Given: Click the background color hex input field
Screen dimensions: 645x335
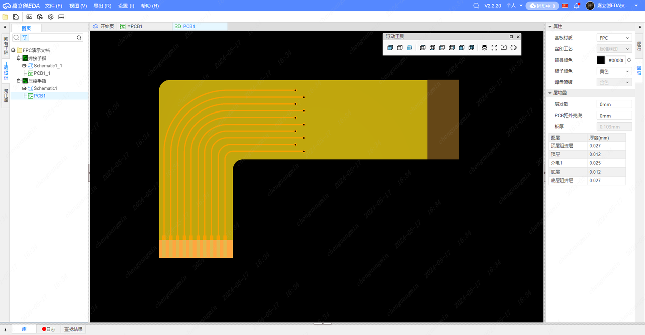Looking at the screenshot, I should (616, 60).
